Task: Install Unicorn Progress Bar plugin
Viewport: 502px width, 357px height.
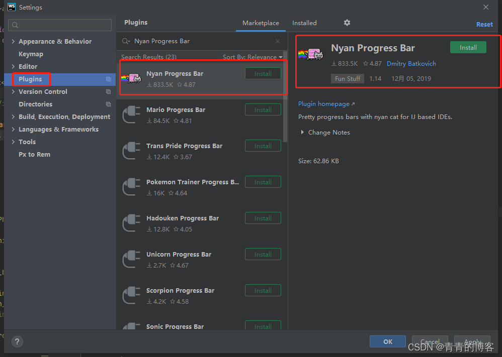Action: tap(263, 254)
